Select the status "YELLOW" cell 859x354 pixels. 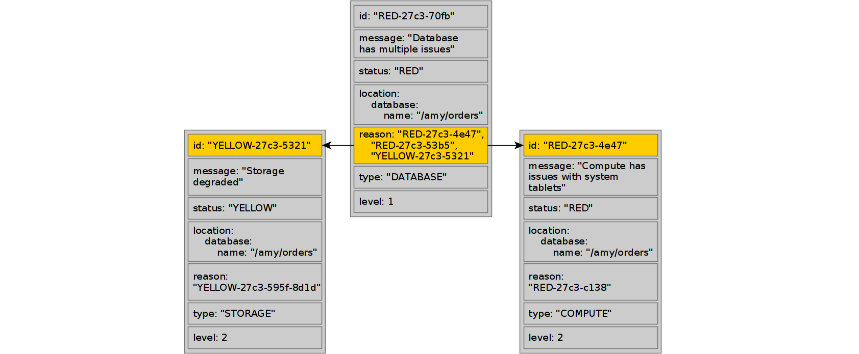coord(255,208)
